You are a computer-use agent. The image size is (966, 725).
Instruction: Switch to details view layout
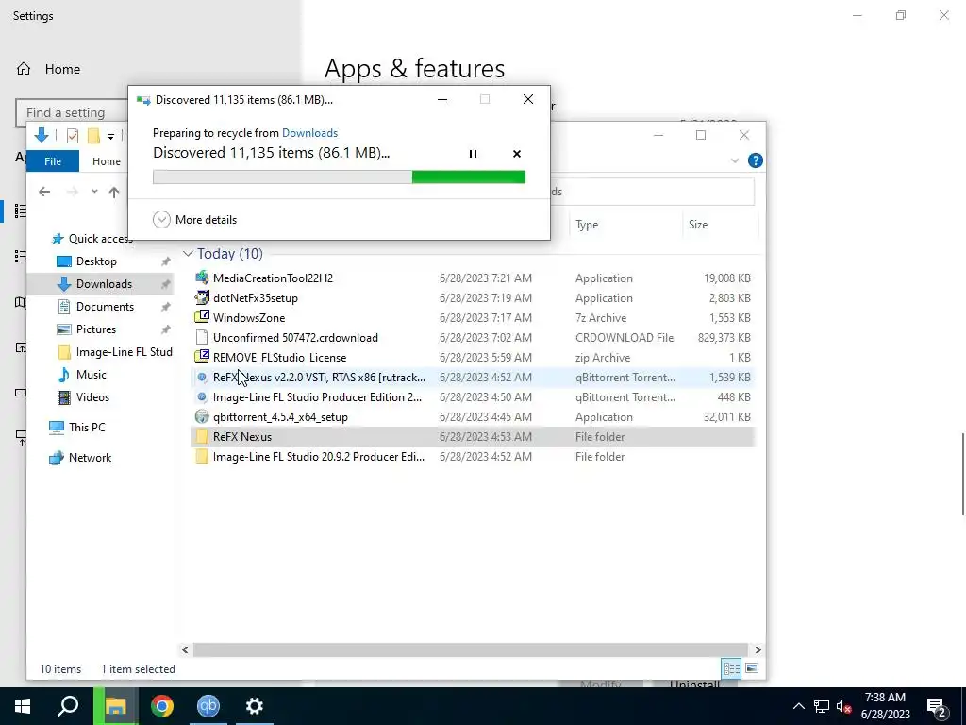[731, 668]
